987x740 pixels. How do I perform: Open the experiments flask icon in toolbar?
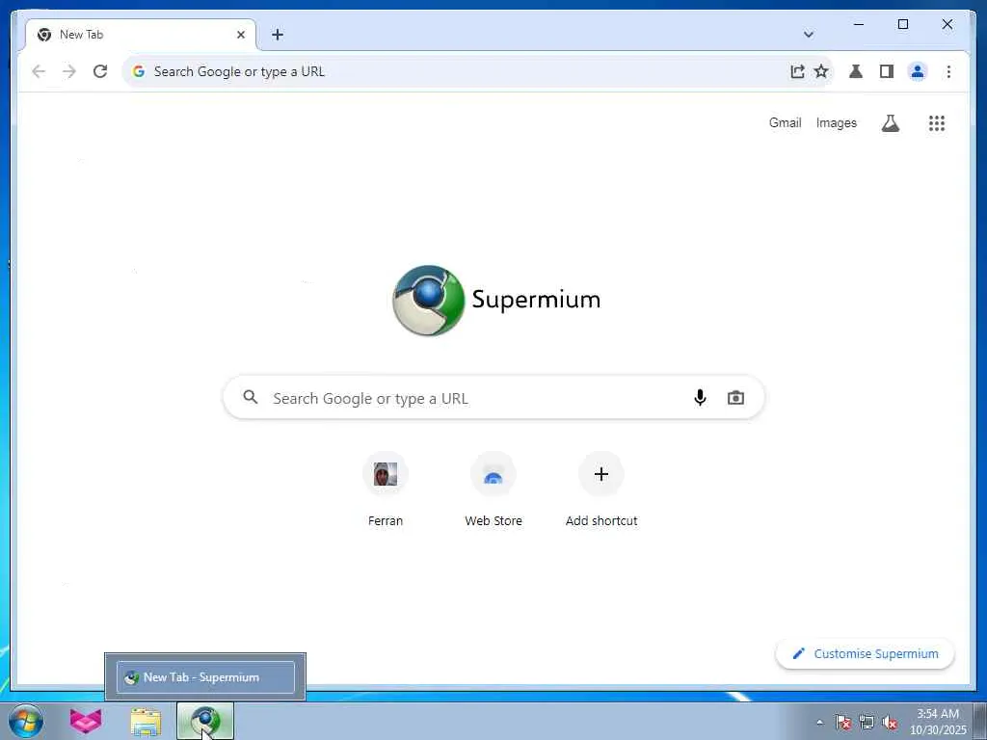point(856,71)
